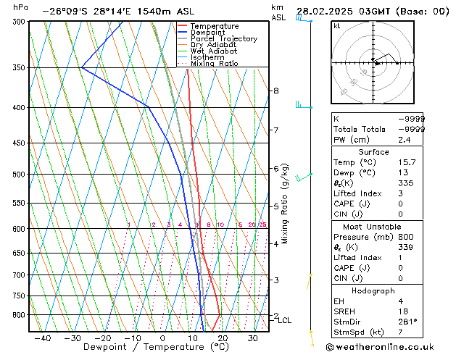Open the hodograph wind plot
Viewport: 456px width, 352px height.
(x=373, y=62)
